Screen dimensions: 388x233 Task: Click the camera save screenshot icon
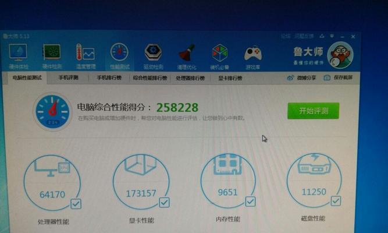click(x=327, y=78)
